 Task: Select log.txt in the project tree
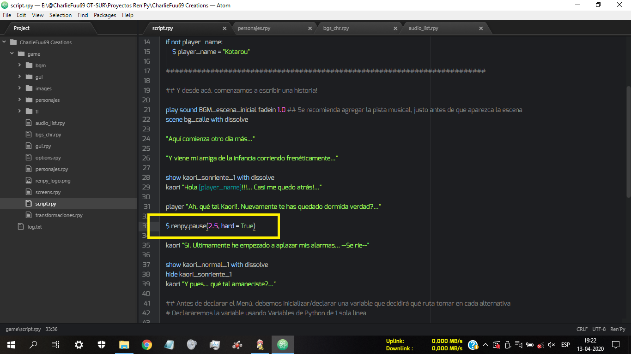pos(35,227)
